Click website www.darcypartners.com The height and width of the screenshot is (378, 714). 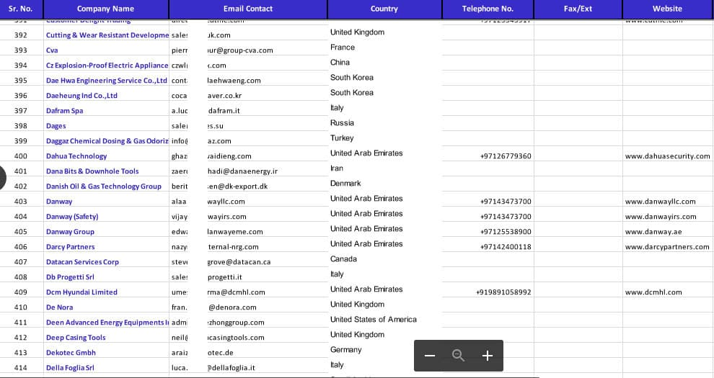pos(667,247)
